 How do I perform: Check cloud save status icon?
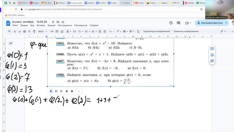coord(63,22)
